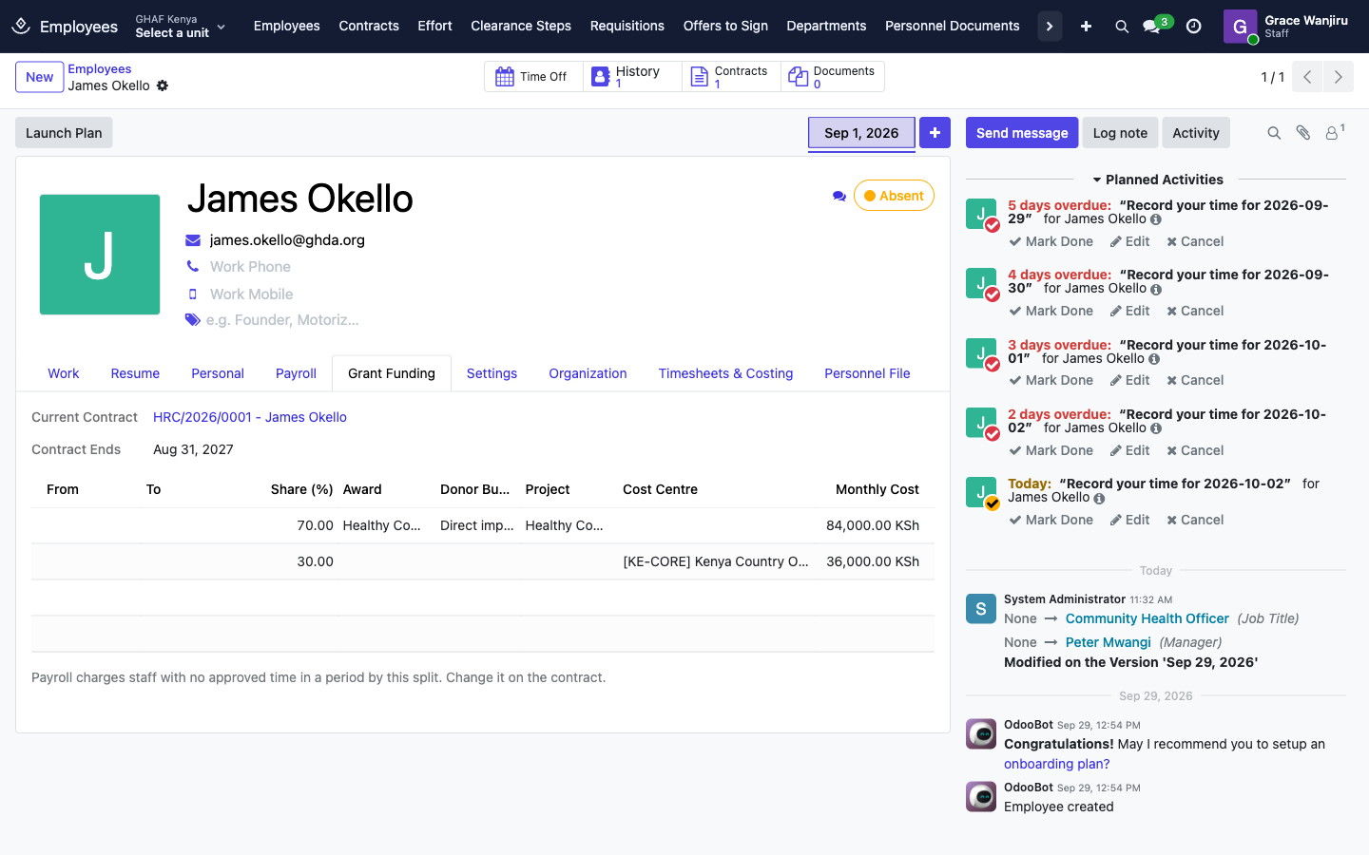
Task: Select the Sep 1, 2026 version
Action: (861, 133)
